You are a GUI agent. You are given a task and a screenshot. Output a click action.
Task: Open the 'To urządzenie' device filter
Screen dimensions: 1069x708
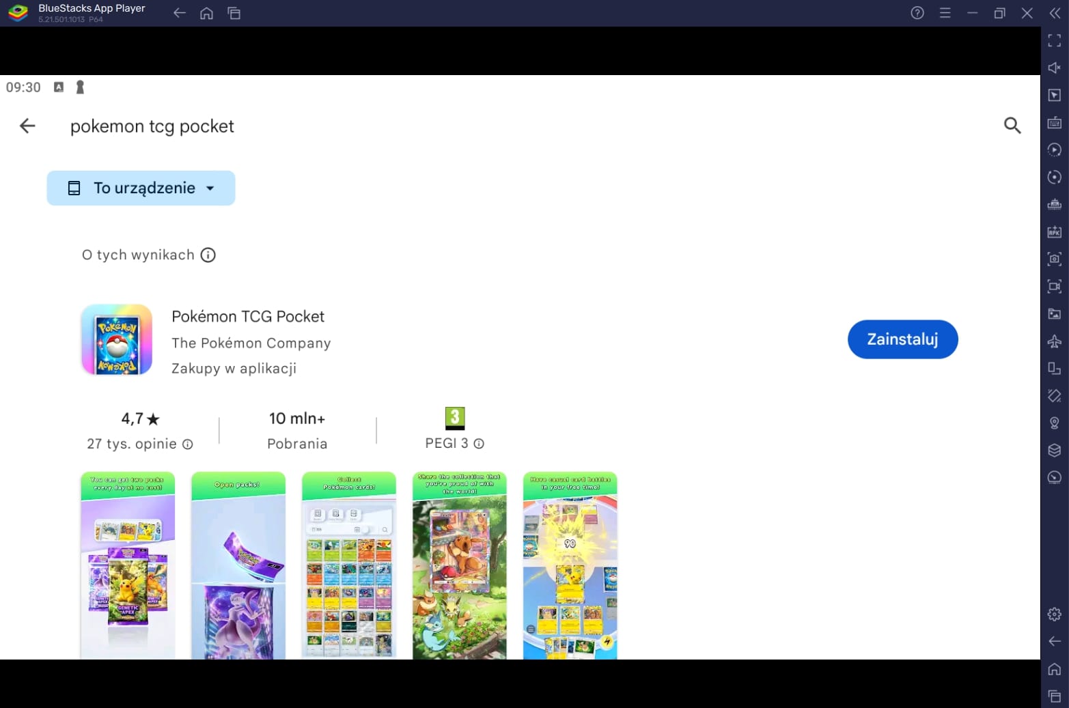(x=141, y=188)
